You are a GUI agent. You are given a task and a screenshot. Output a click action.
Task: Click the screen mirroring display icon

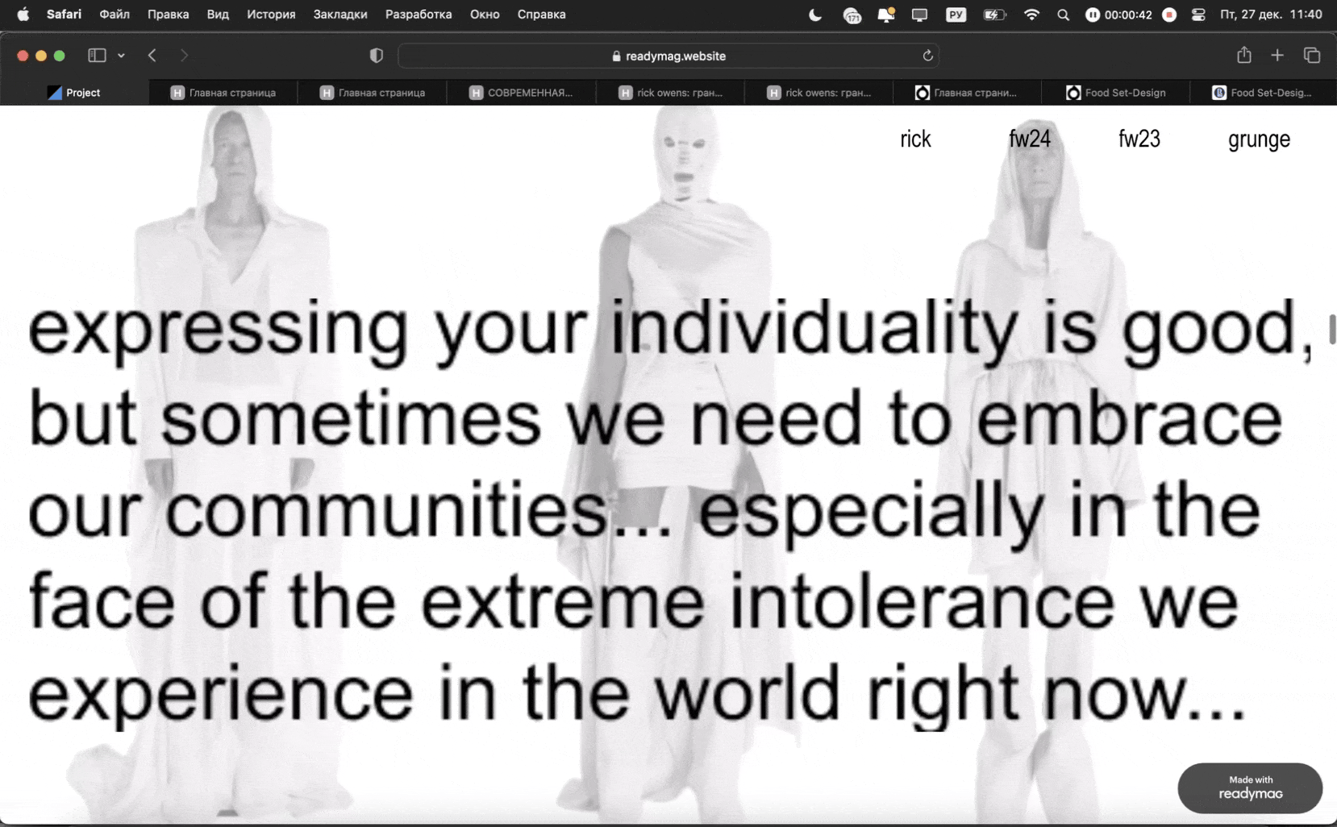pyautogui.click(x=919, y=15)
